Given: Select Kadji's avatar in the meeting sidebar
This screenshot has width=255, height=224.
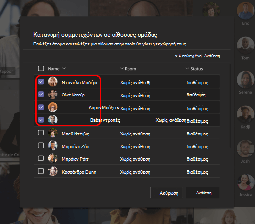Looking at the screenshot, I should [245, 114].
